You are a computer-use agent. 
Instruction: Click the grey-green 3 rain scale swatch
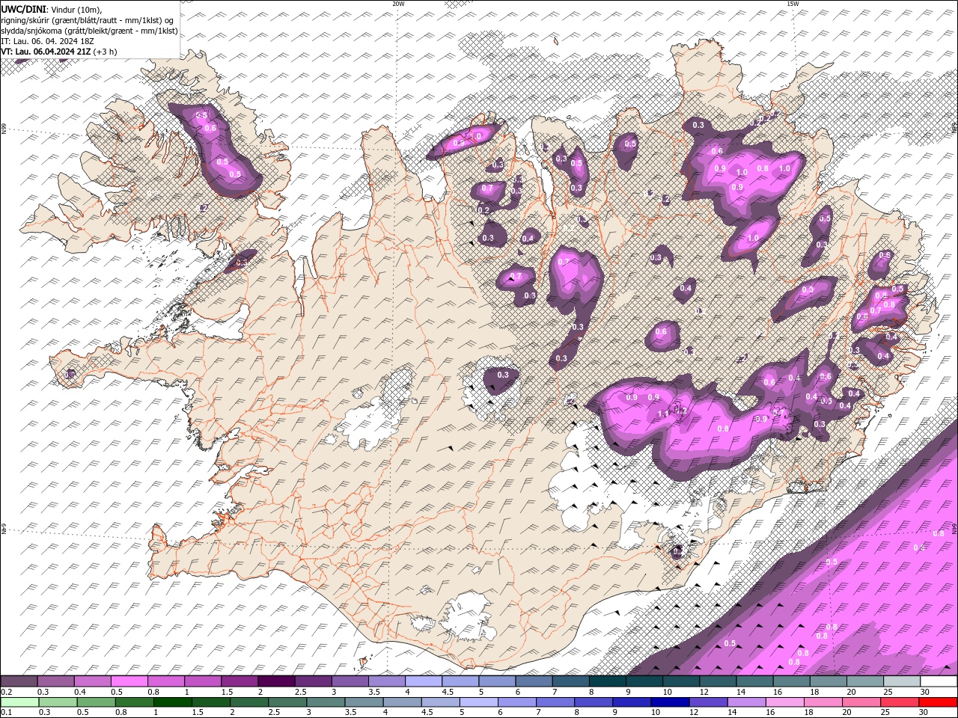(326, 702)
